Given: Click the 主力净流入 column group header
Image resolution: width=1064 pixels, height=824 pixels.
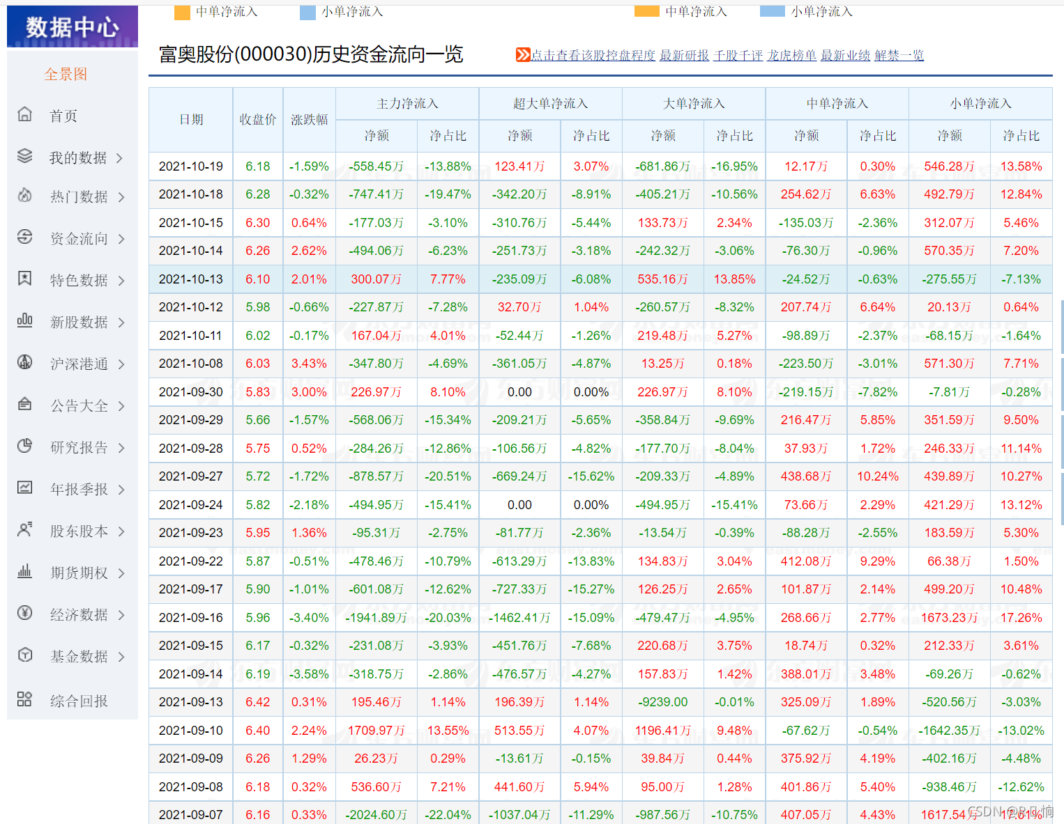Looking at the screenshot, I should [407, 104].
